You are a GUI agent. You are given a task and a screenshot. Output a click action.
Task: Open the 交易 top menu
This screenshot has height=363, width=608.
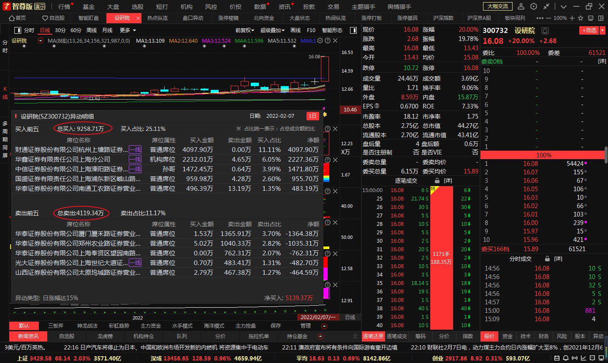pyautogui.click(x=334, y=7)
